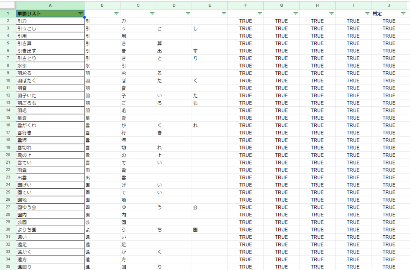Open the filter dropdown in column H header
The image size is (410, 270).
[331, 14]
